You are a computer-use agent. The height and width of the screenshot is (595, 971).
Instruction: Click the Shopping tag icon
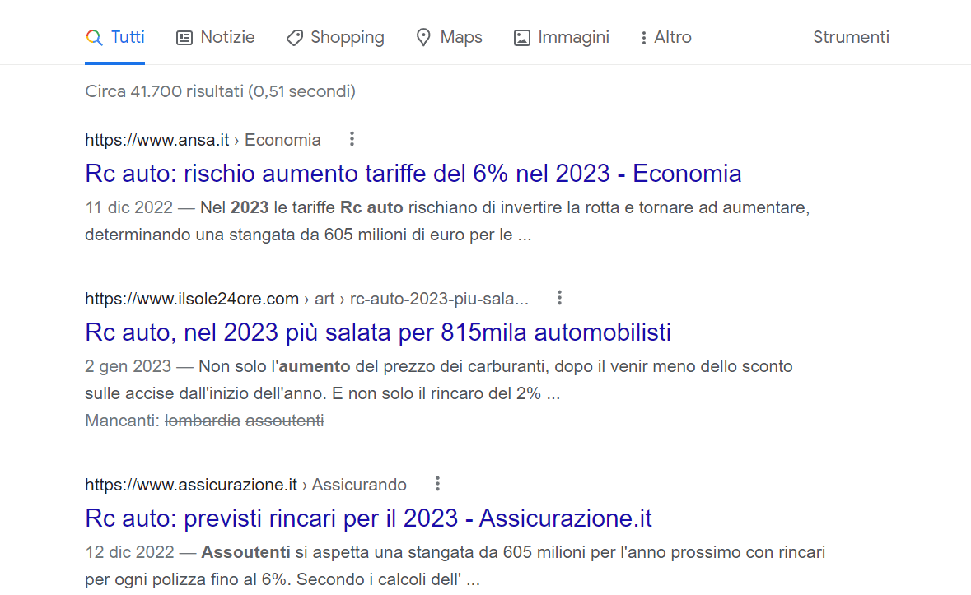click(x=295, y=38)
